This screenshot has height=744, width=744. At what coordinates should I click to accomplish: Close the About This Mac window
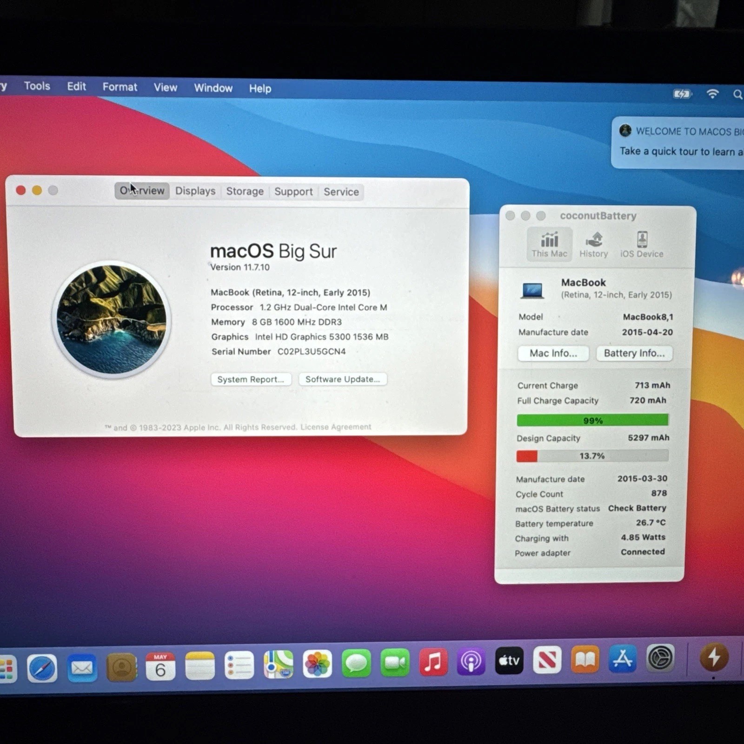click(20, 190)
